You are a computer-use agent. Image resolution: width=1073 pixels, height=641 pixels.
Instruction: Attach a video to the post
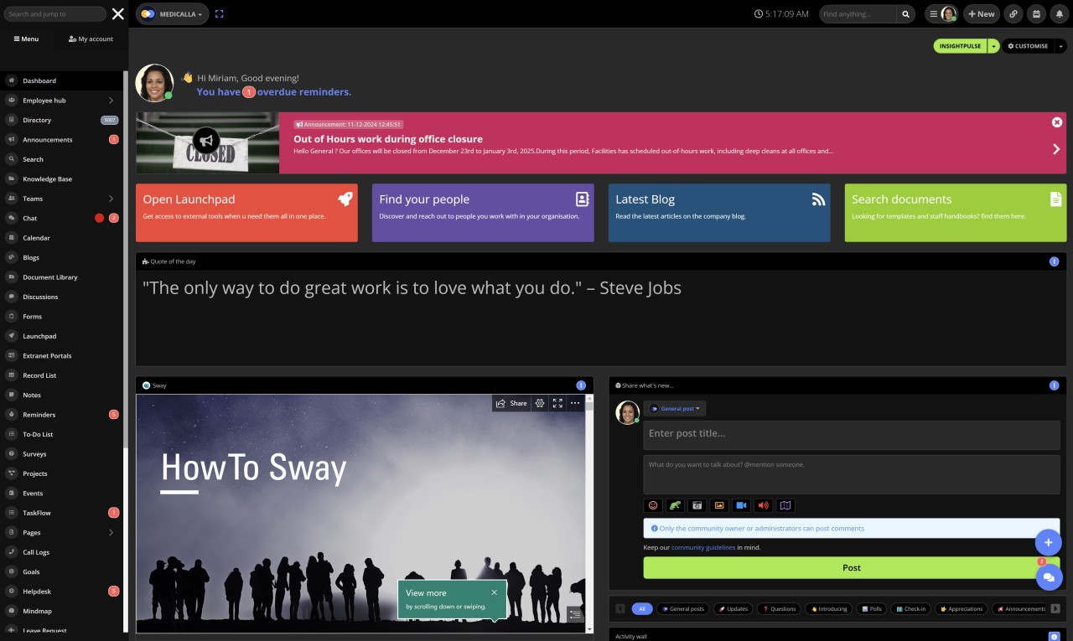pos(741,505)
